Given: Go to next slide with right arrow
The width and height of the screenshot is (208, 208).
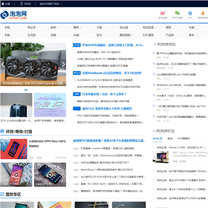Looking at the screenshot, I should coord(64,64).
